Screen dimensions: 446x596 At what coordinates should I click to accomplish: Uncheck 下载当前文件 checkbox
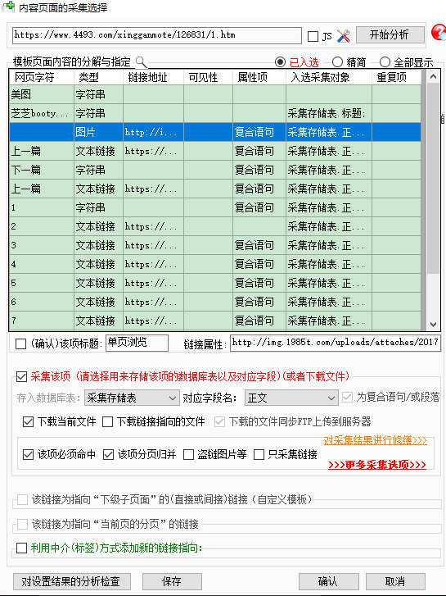(x=28, y=422)
